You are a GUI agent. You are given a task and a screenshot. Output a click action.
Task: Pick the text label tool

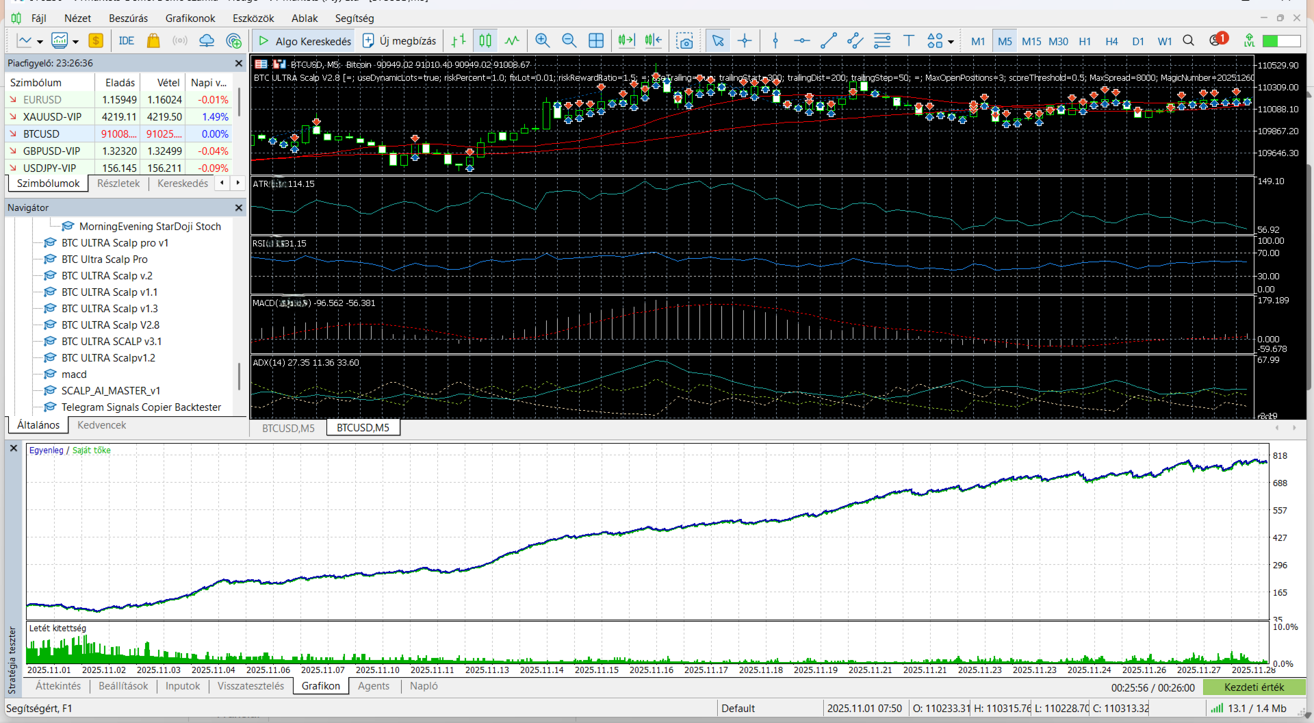[909, 41]
